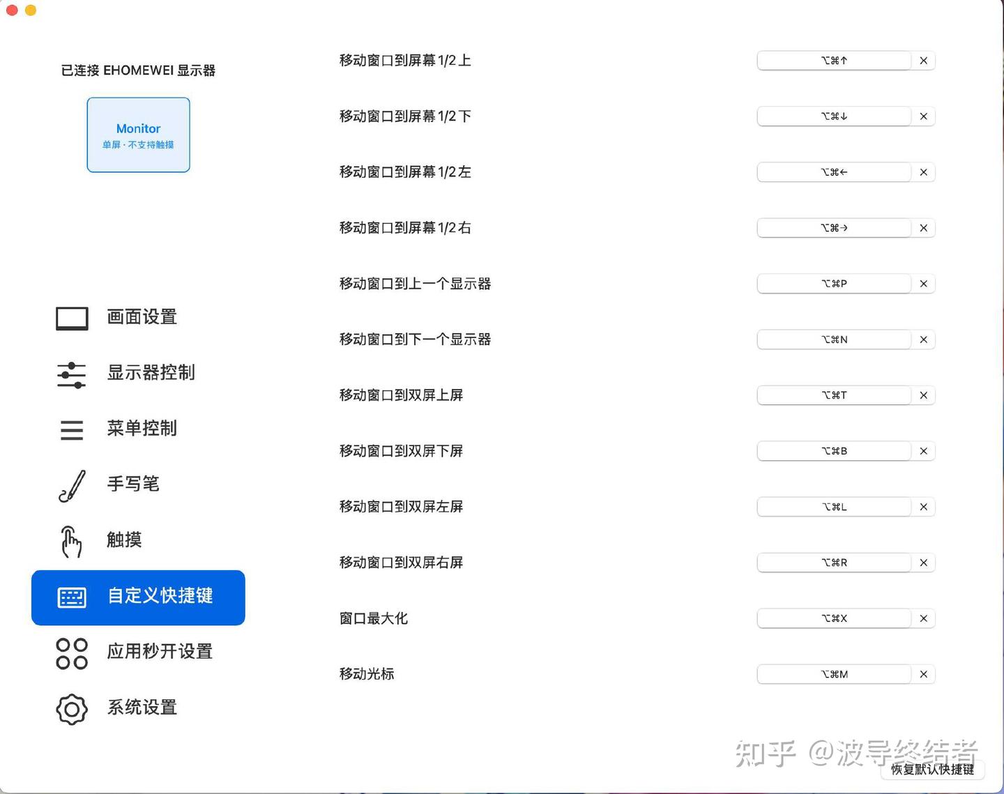The width and height of the screenshot is (1004, 794).
Task: Click 恢复默认快捷键 restore defaults button
Action: coord(932,770)
